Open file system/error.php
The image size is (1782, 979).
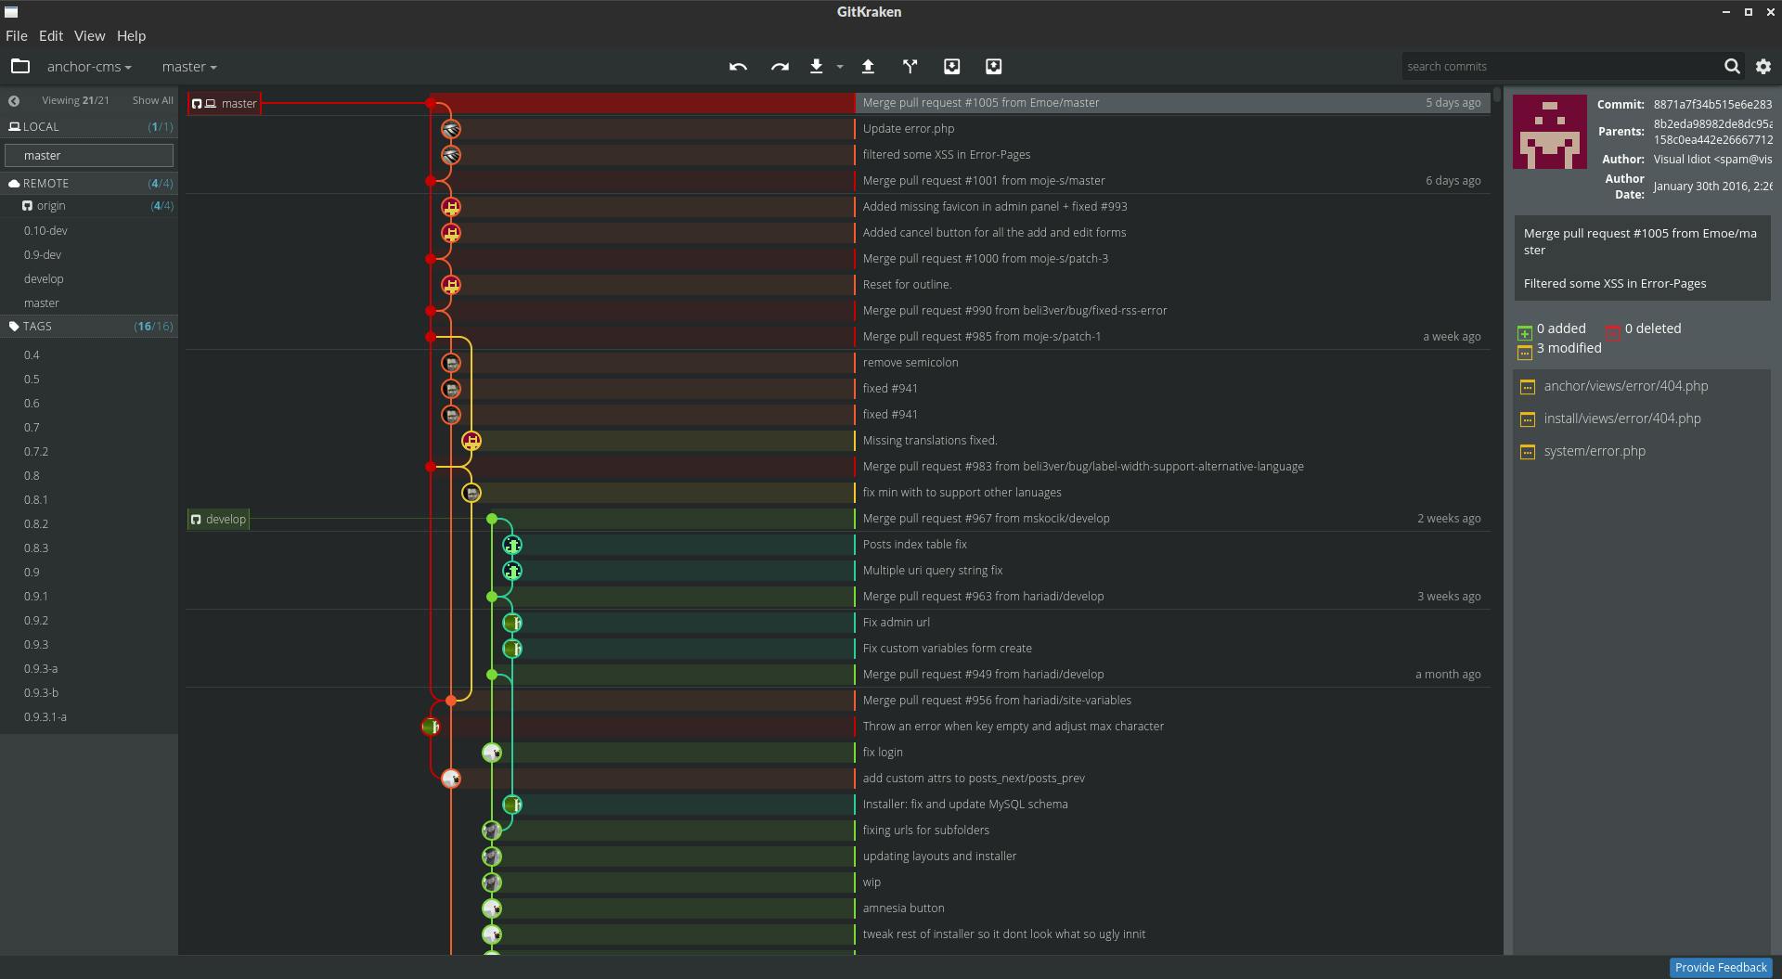pos(1595,451)
